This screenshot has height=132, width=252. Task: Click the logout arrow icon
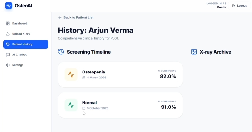(x=234, y=6)
